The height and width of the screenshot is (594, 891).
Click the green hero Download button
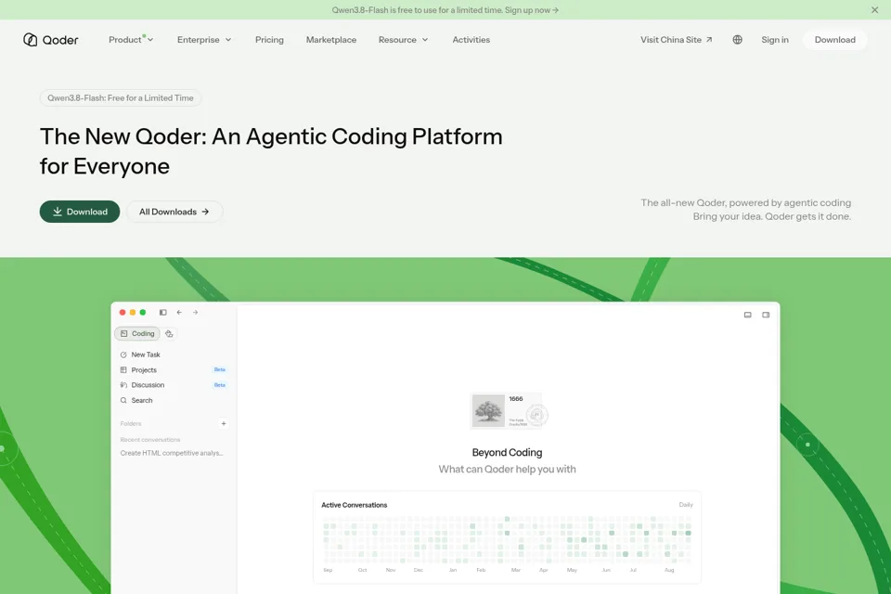[80, 212]
